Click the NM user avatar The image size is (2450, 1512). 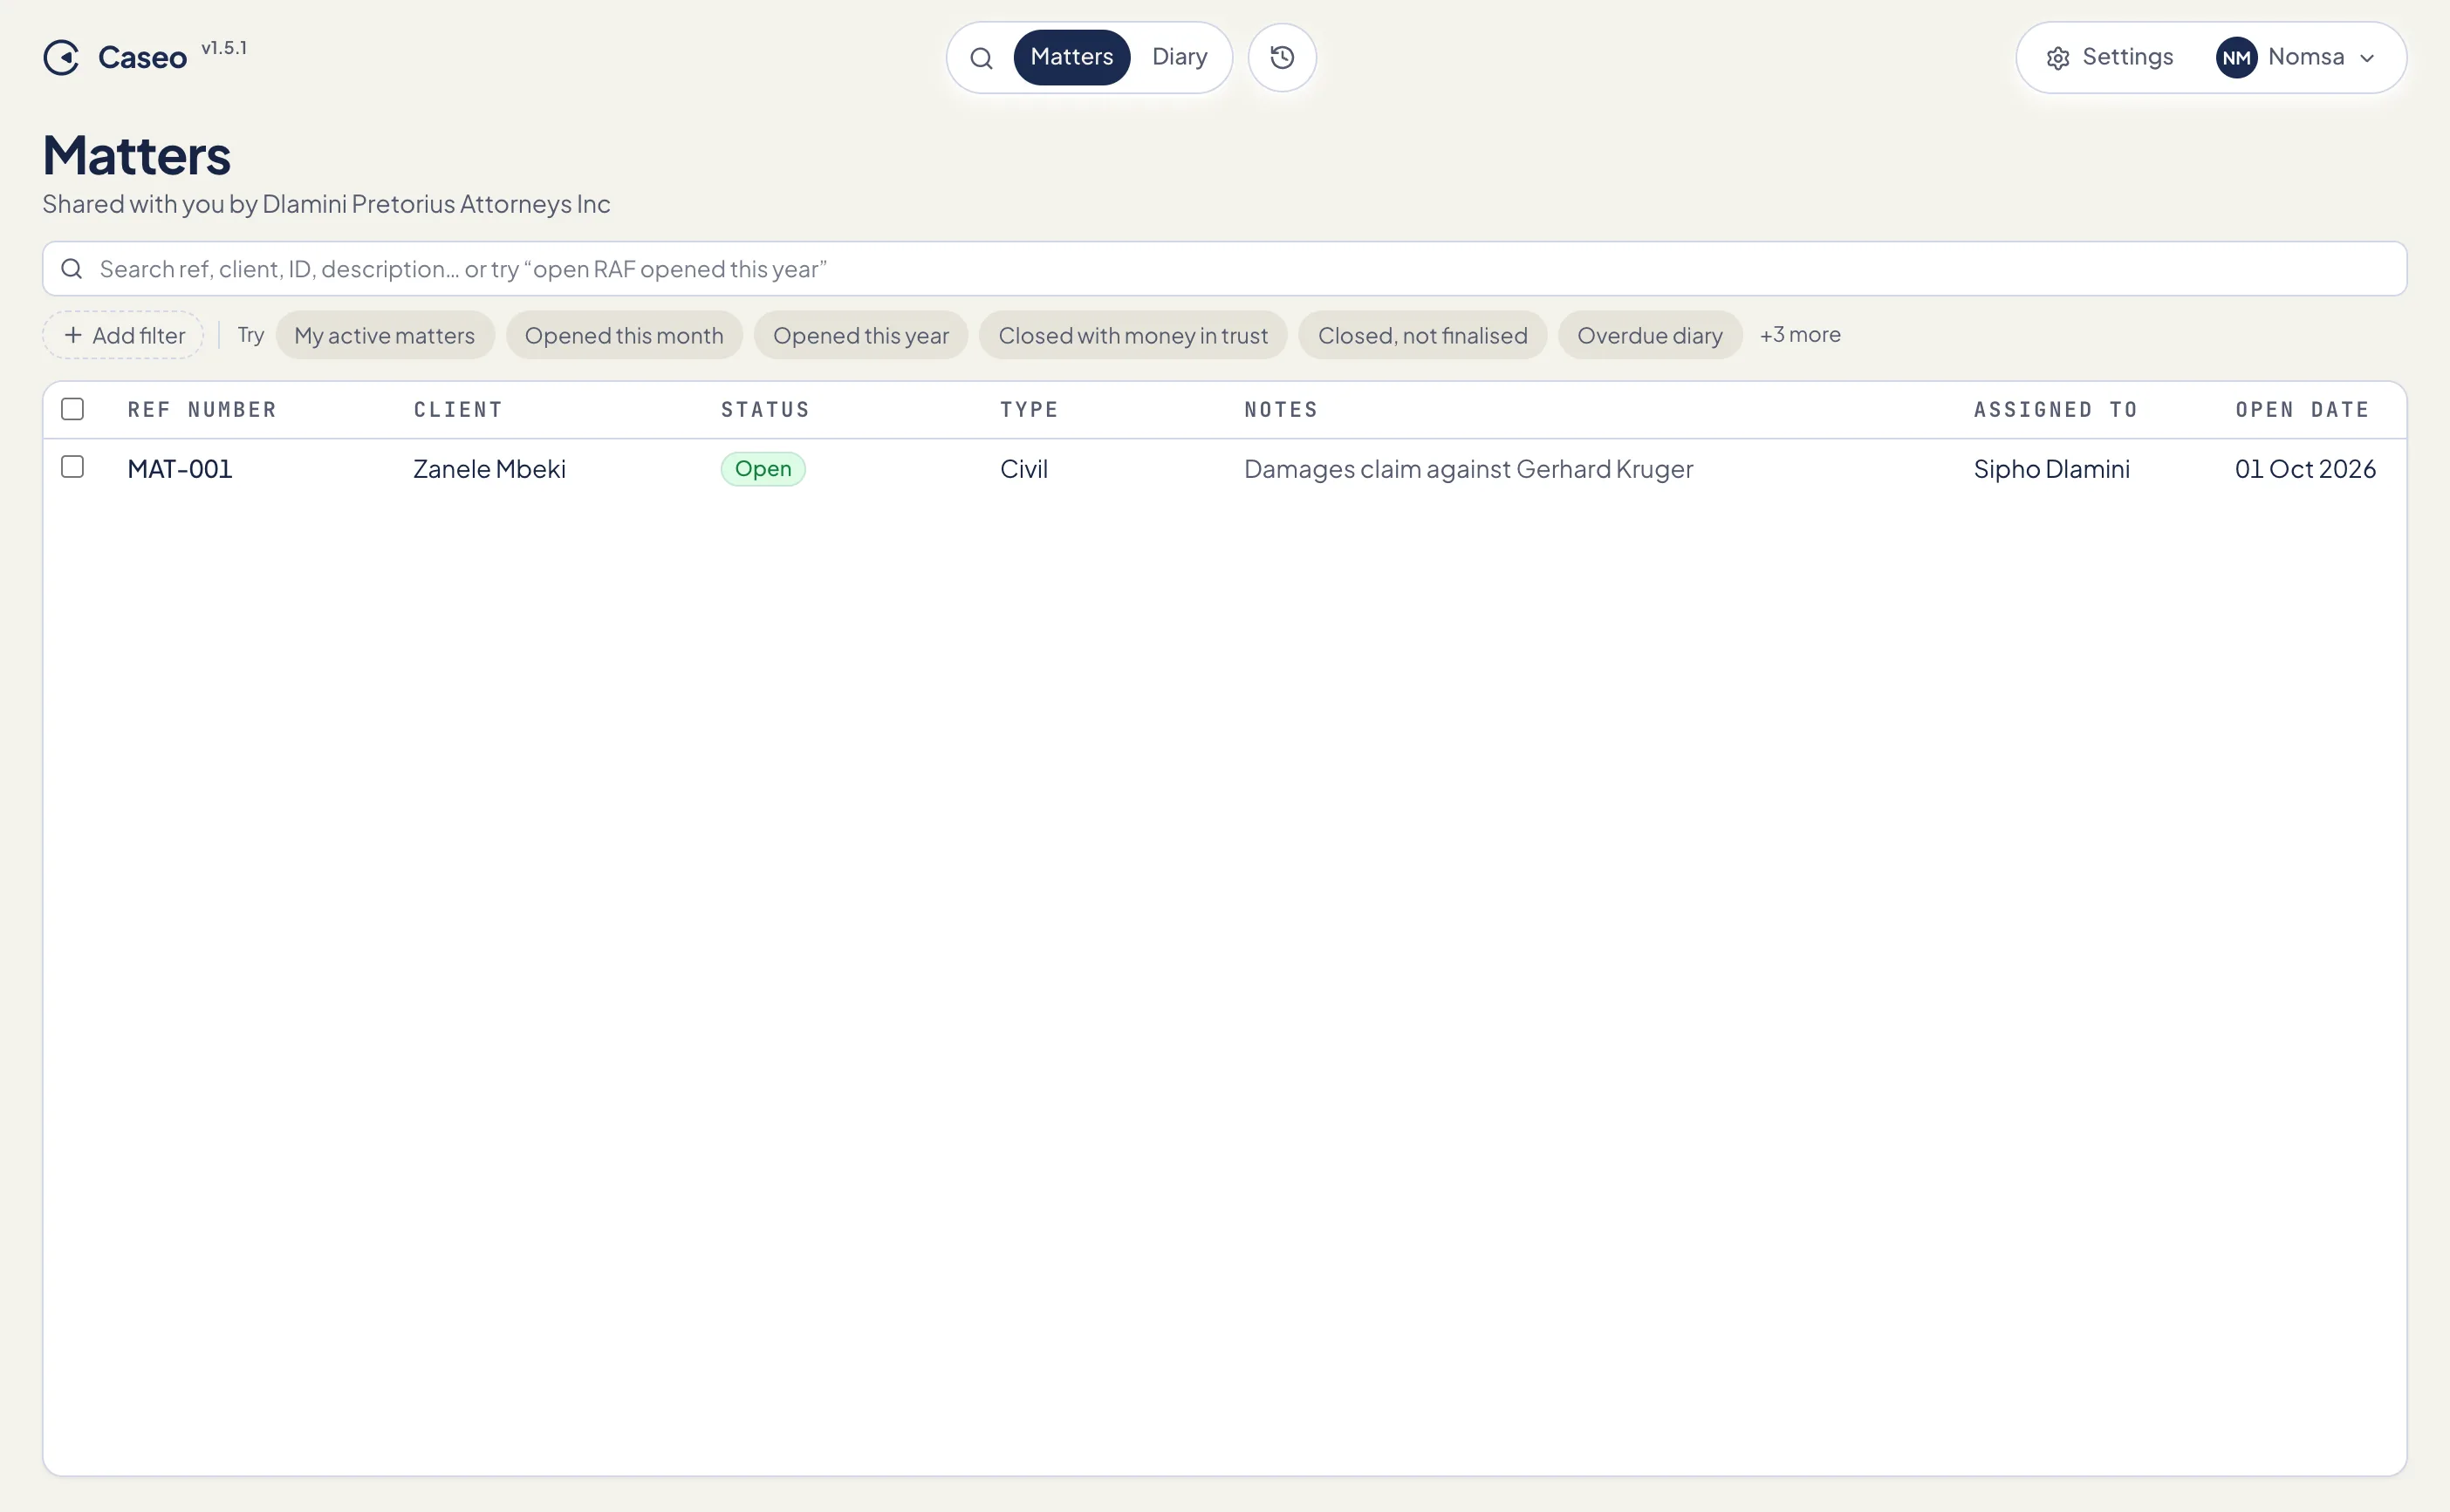(x=2236, y=58)
